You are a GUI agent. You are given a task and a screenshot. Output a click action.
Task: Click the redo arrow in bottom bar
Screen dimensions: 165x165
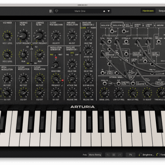pos(120,155)
